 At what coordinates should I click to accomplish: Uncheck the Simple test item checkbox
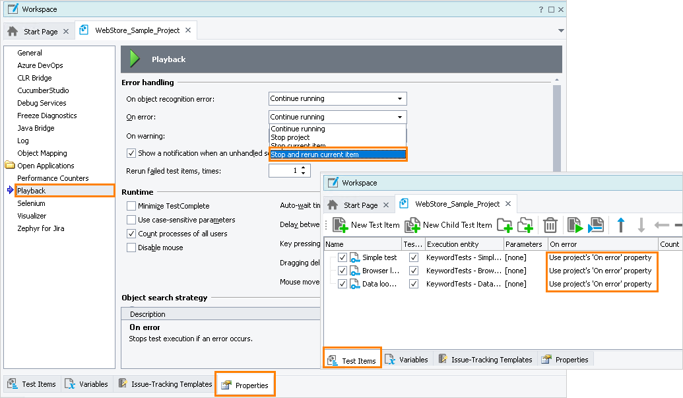tap(342, 257)
